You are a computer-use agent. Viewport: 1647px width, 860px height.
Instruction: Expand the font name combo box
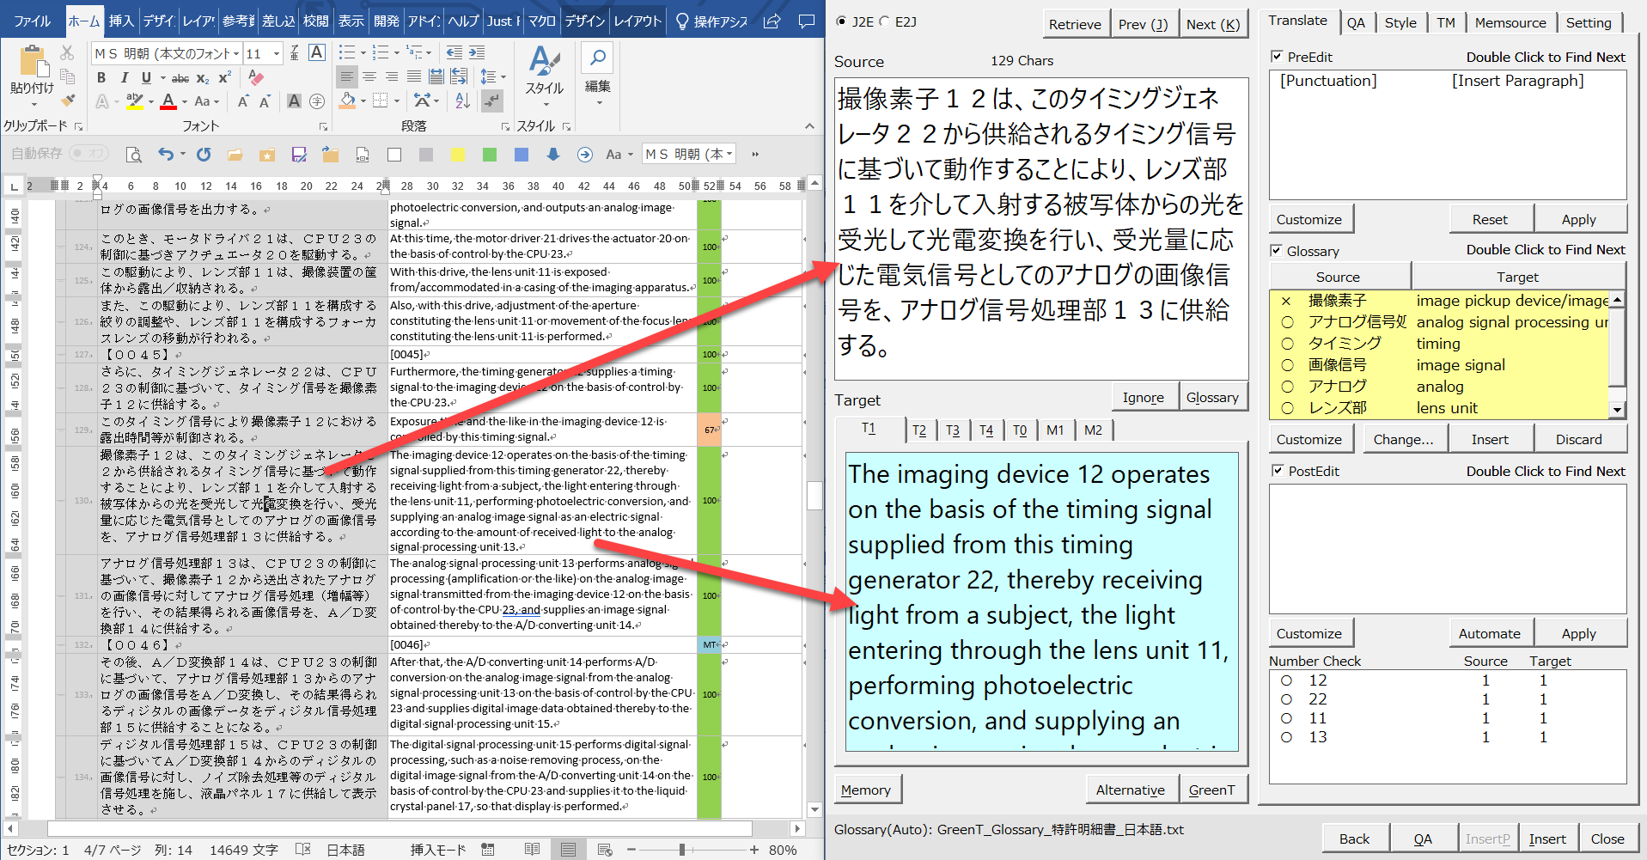pyautogui.click(x=236, y=54)
